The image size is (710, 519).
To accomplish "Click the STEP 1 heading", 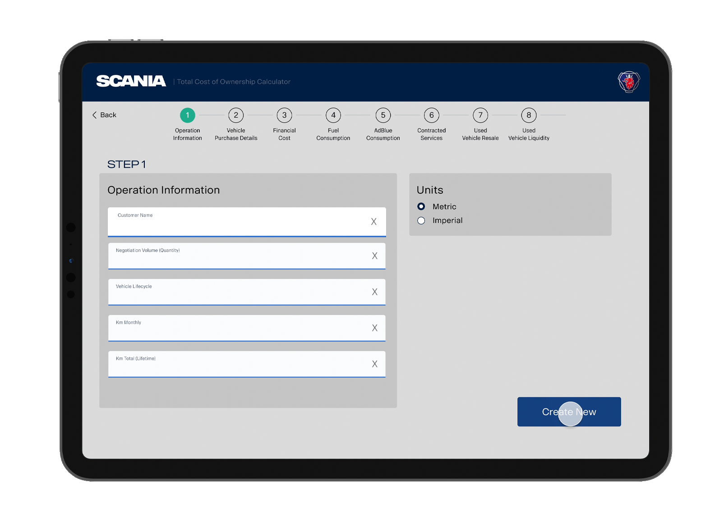I will coord(126,164).
